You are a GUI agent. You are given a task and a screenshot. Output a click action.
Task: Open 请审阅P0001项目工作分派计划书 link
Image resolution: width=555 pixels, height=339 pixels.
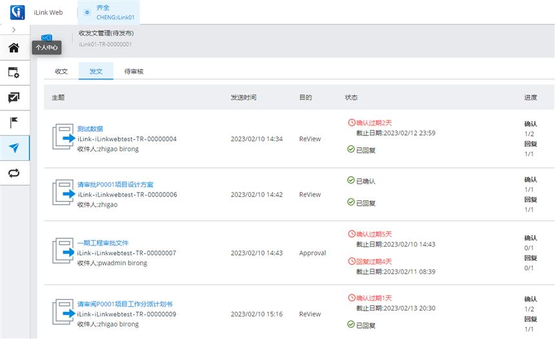(125, 304)
